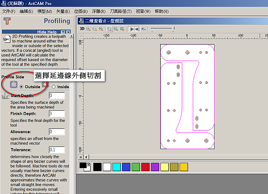
Task: Click the highlighted zoom window tool
Action: (x=109, y=29)
